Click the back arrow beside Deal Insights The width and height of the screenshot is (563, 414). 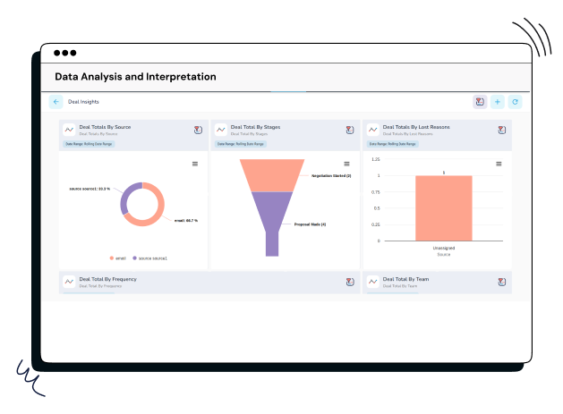pyautogui.click(x=56, y=102)
